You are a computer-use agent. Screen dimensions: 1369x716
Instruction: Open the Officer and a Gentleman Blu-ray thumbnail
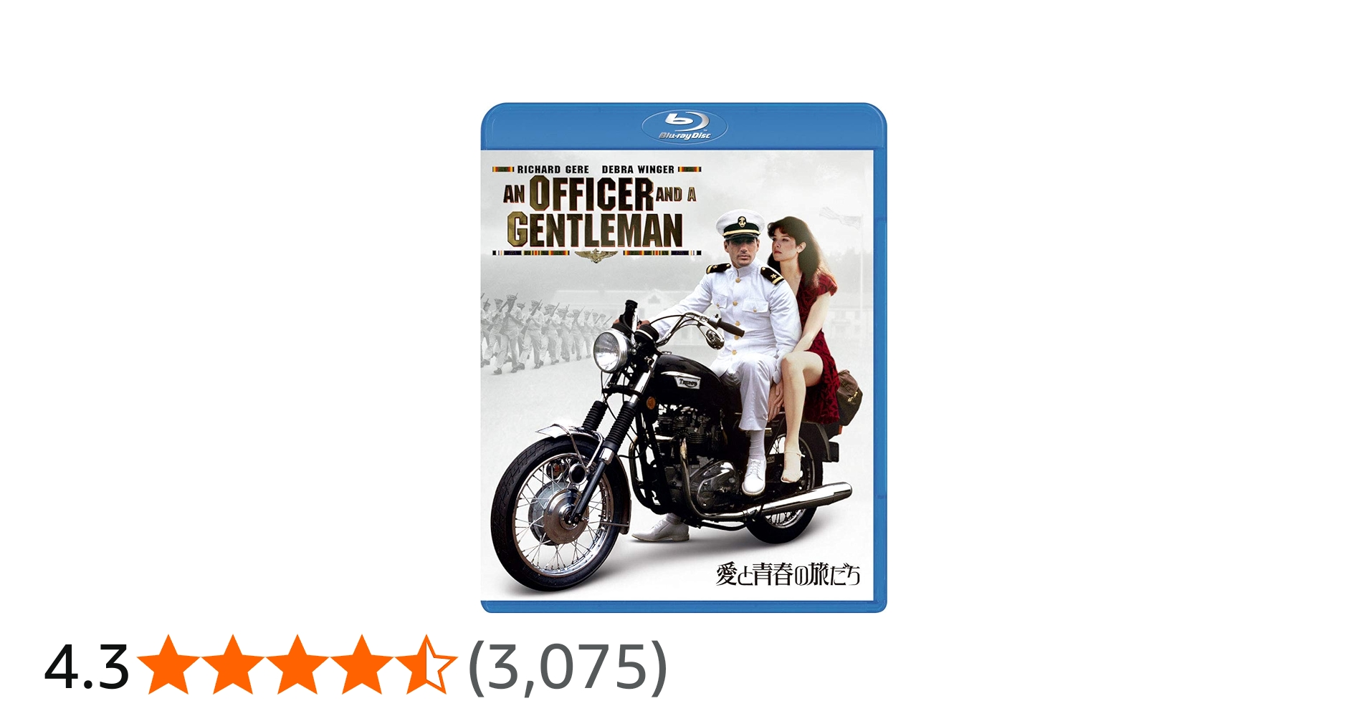point(684,357)
